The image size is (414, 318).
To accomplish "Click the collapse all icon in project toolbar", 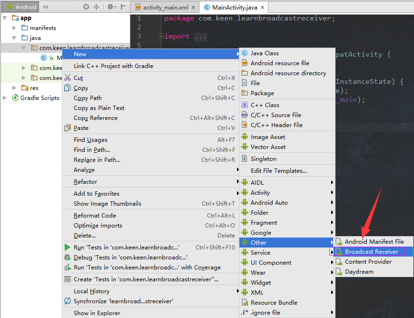I will pos(97,7).
